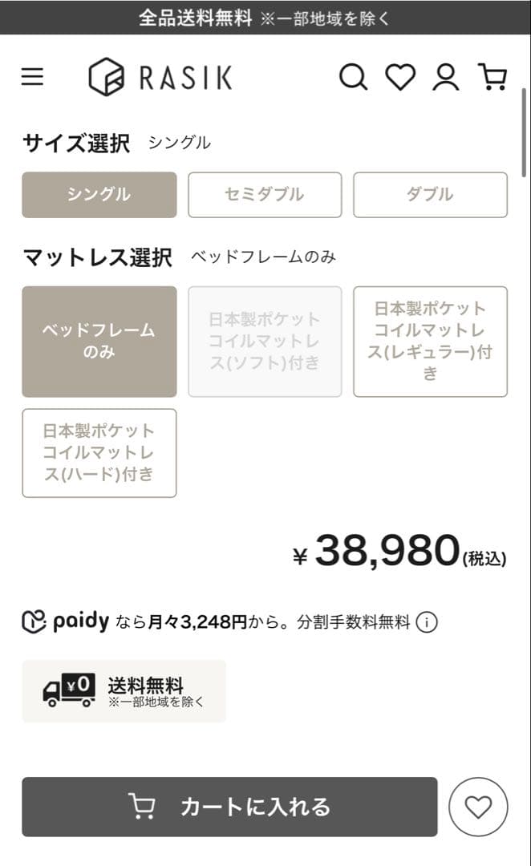This screenshot has height=866, width=531.
Task: Open the search magnifier icon
Action: pos(352,77)
